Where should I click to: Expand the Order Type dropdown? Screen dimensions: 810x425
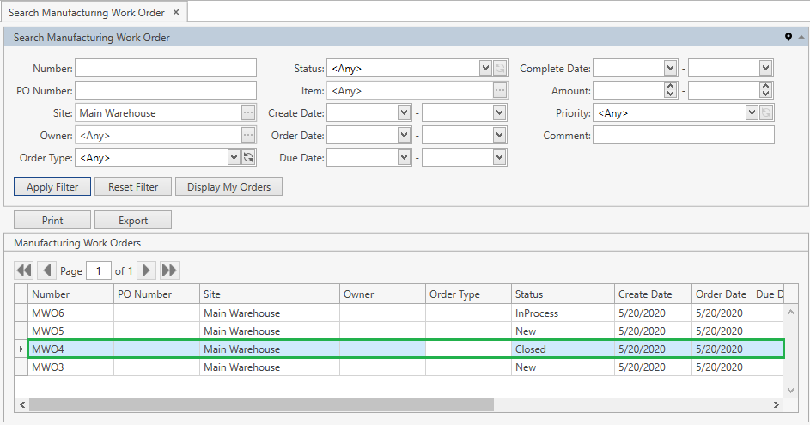coord(233,157)
